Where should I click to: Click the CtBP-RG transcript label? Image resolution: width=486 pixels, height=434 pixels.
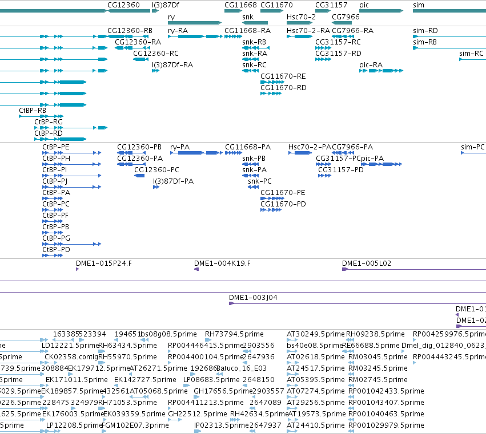pos(49,122)
